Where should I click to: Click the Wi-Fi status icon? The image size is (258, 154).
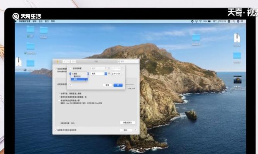(x=200, y=21)
